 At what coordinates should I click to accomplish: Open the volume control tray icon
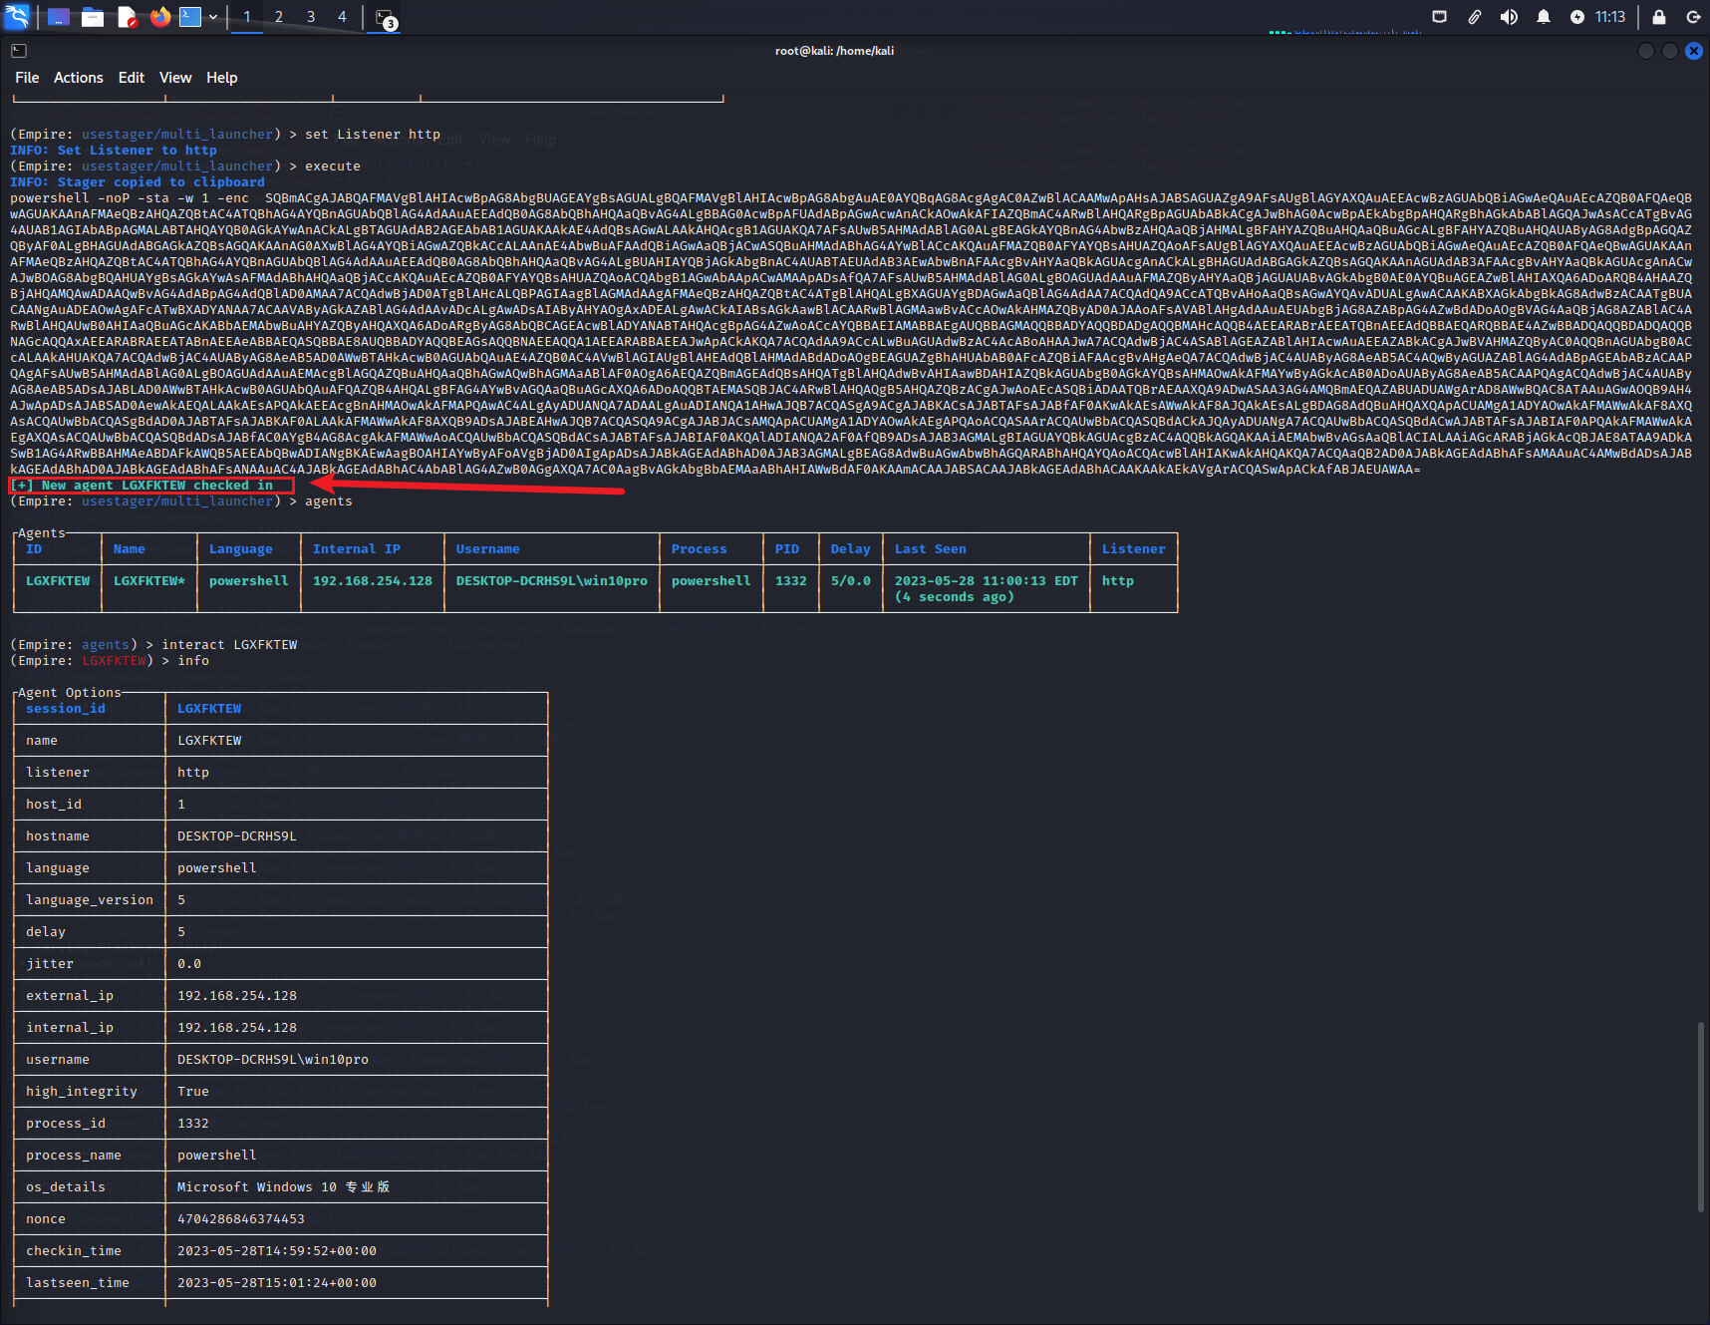tap(1509, 17)
